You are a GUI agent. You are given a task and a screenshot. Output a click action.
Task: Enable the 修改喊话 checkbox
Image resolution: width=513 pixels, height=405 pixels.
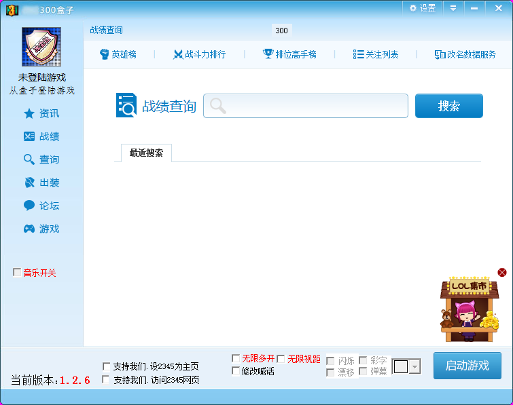pyautogui.click(x=236, y=370)
